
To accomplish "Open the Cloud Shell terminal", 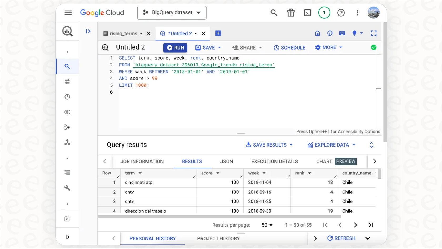I will (307, 13).
